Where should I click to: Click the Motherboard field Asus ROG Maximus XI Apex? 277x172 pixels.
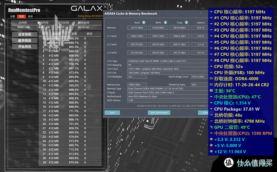pyautogui.click(x=168, y=96)
